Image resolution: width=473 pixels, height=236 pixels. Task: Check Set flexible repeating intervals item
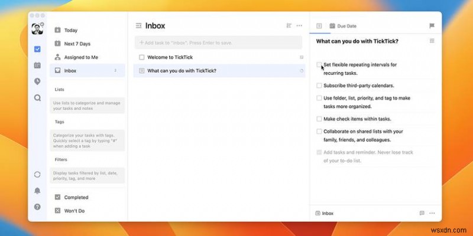(x=319, y=65)
